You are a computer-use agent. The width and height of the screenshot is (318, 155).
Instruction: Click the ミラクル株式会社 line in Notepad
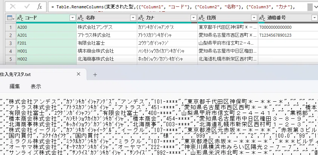[159, 141]
